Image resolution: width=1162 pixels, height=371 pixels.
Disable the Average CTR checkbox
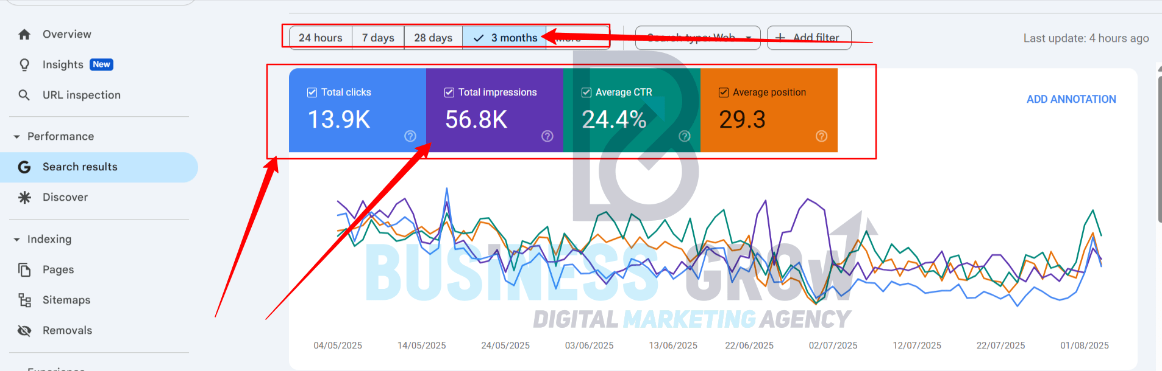coord(586,92)
